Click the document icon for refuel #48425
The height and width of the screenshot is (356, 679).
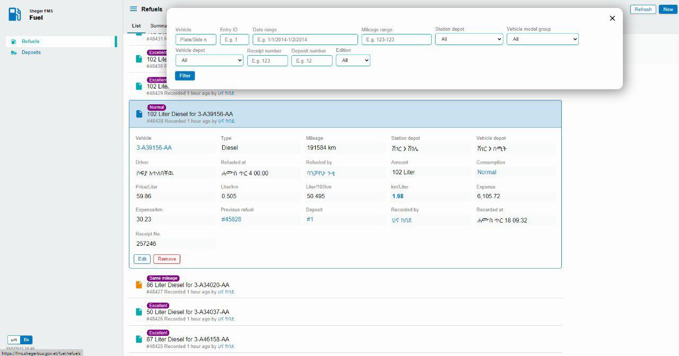(x=137, y=340)
